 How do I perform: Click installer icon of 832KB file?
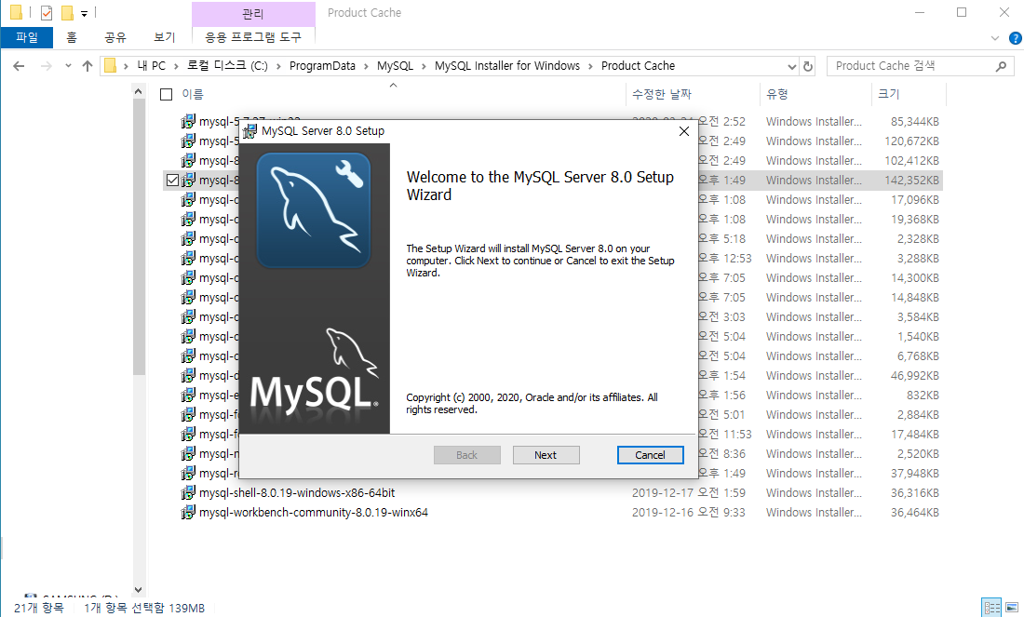[x=188, y=395]
